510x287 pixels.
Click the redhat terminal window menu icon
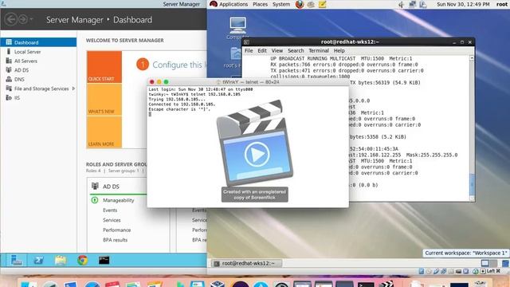pyautogui.click(x=246, y=42)
